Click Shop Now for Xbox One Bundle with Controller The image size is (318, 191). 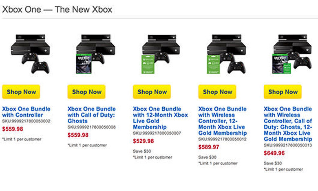(21, 92)
